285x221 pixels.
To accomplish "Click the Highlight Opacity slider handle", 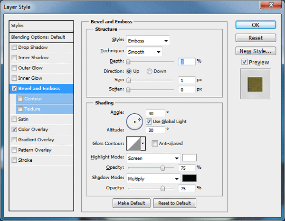I will pyautogui.click(x=162, y=168).
